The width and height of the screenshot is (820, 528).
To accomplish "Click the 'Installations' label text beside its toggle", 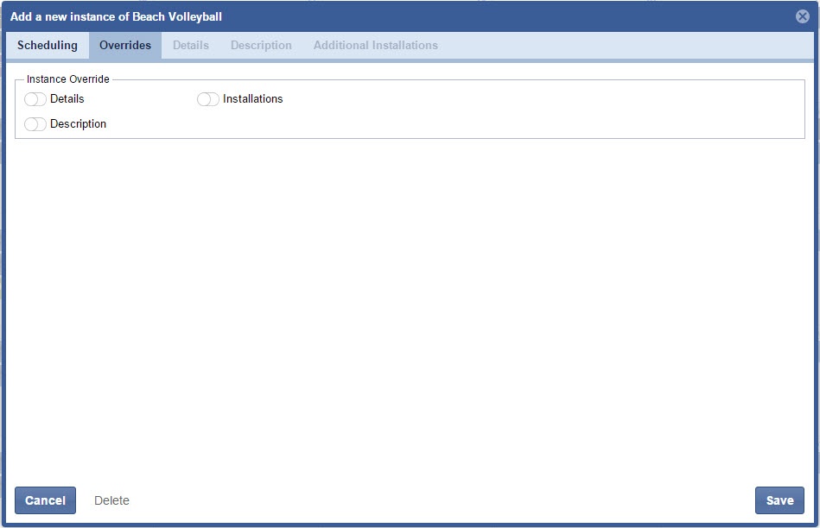I will (252, 99).
